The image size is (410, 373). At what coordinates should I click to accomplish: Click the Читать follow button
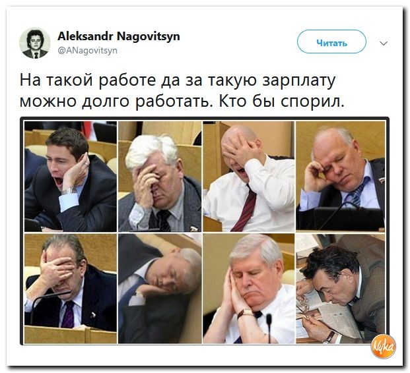coord(331,42)
